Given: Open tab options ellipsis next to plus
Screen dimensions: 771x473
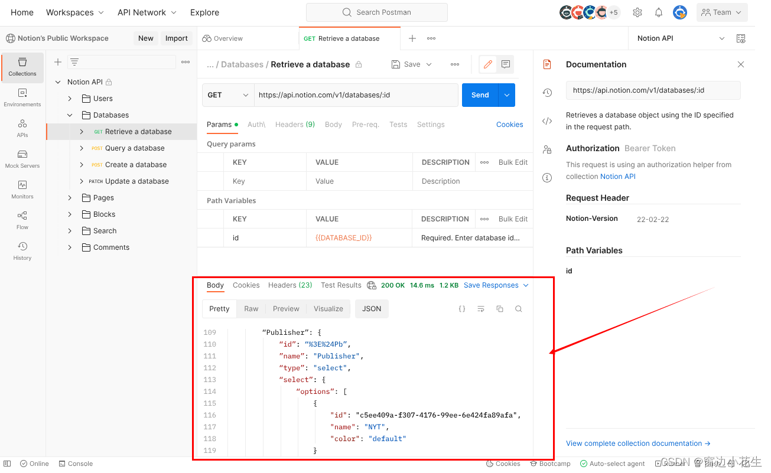Looking at the screenshot, I should 431,38.
